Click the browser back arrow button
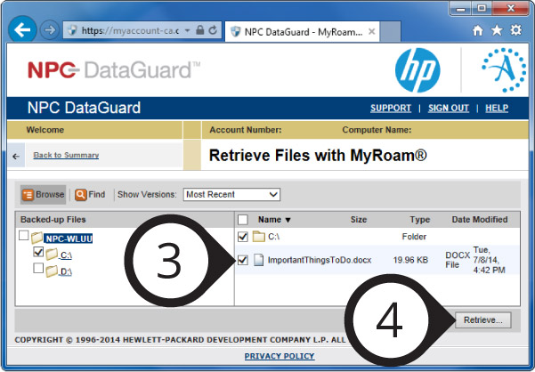 (24, 29)
